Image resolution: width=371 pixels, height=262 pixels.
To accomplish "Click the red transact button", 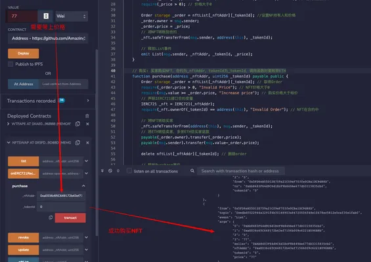I will tap(70, 217).
